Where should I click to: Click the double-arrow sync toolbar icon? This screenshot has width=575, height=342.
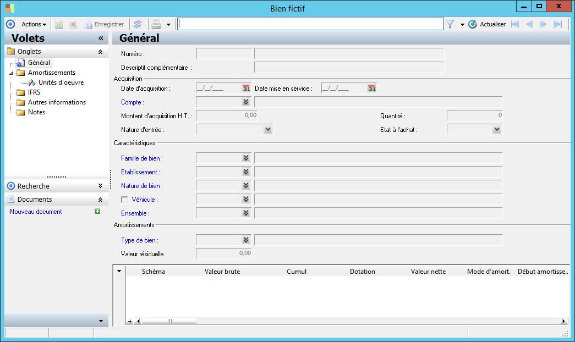pyautogui.click(x=138, y=24)
